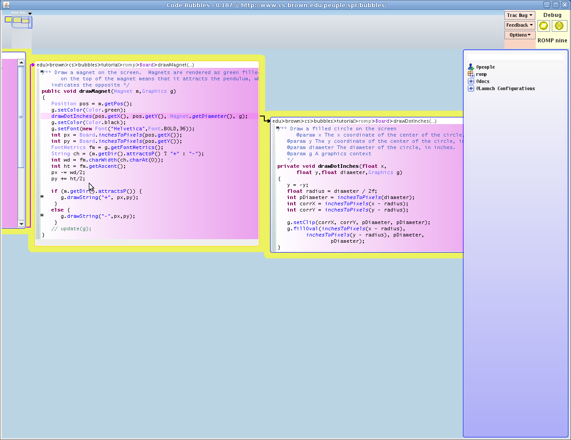Click the '// update(g);' comment
Viewport: 571px width, 440px height.
71,228
